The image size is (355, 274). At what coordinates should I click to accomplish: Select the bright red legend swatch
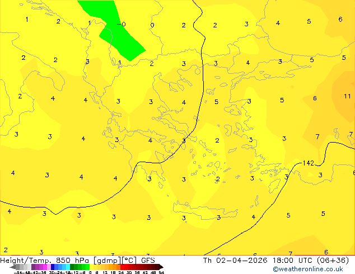122,267
